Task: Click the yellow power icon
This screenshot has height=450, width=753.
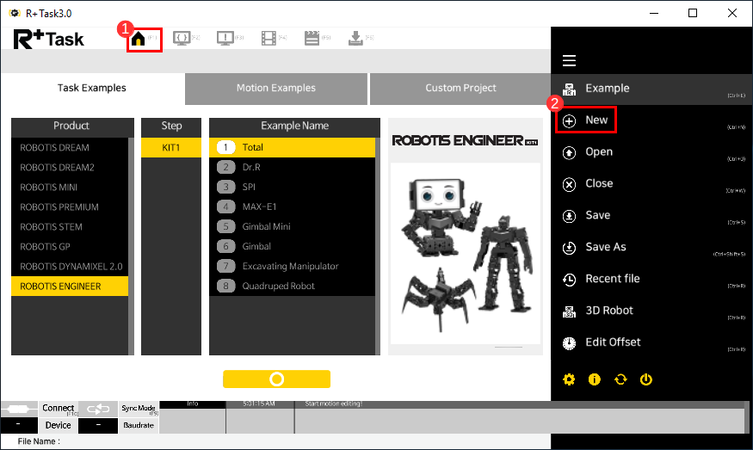Action: tap(646, 379)
